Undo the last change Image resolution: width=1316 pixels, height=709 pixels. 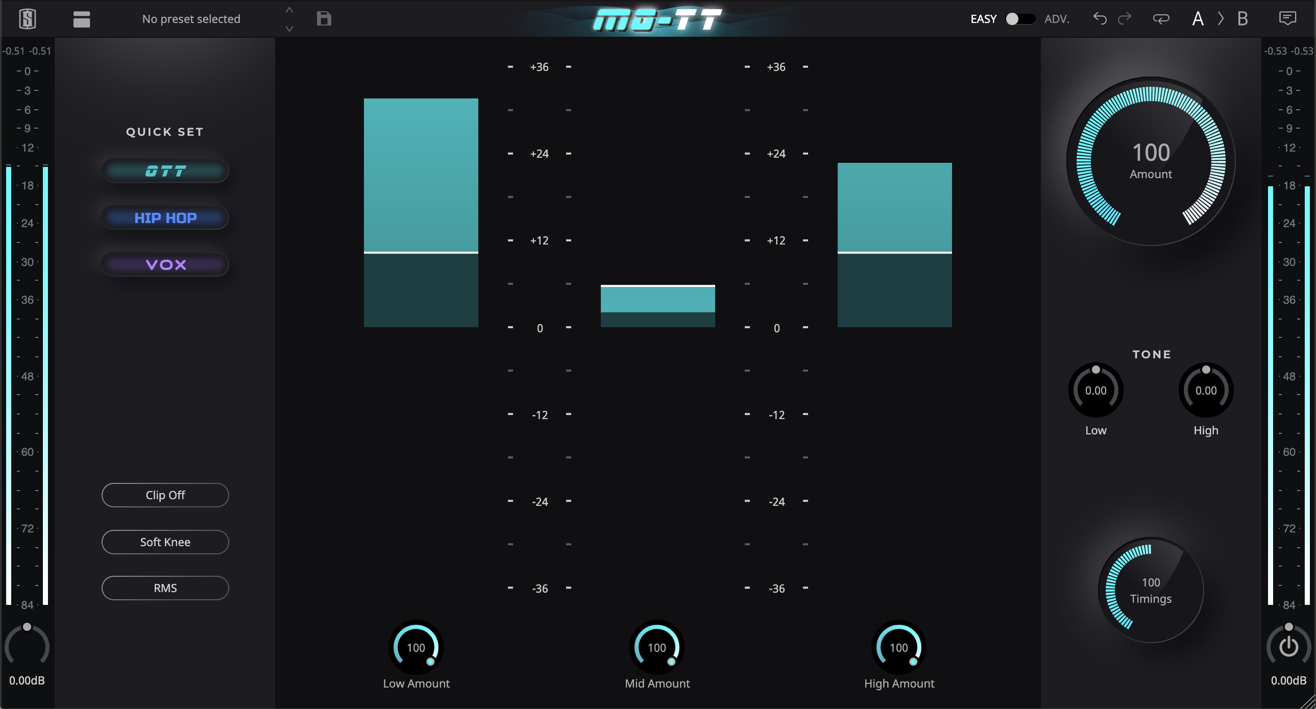[x=1100, y=19]
